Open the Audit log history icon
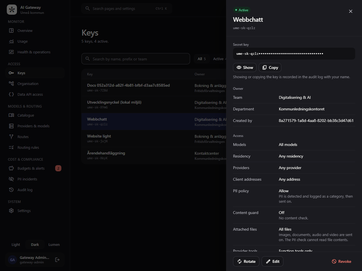 pyautogui.click(x=11, y=190)
